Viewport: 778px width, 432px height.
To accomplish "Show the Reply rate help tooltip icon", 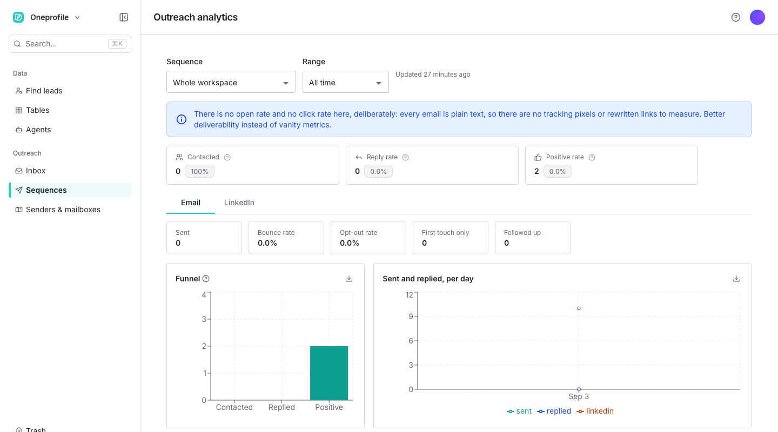I will pos(405,157).
